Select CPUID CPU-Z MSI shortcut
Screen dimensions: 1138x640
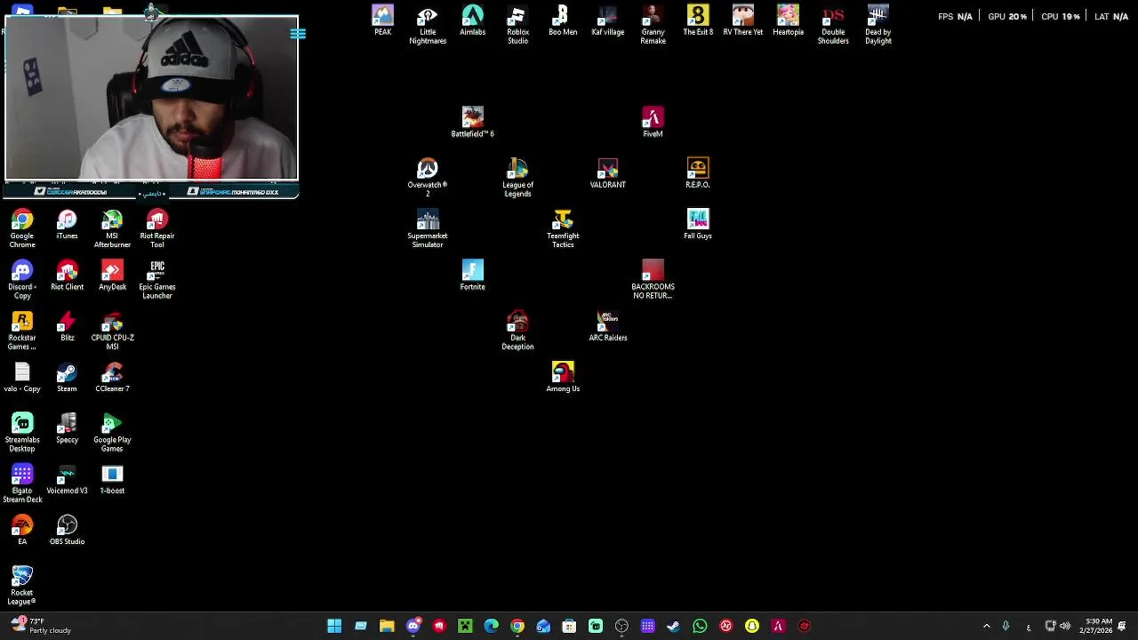click(112, 331)
